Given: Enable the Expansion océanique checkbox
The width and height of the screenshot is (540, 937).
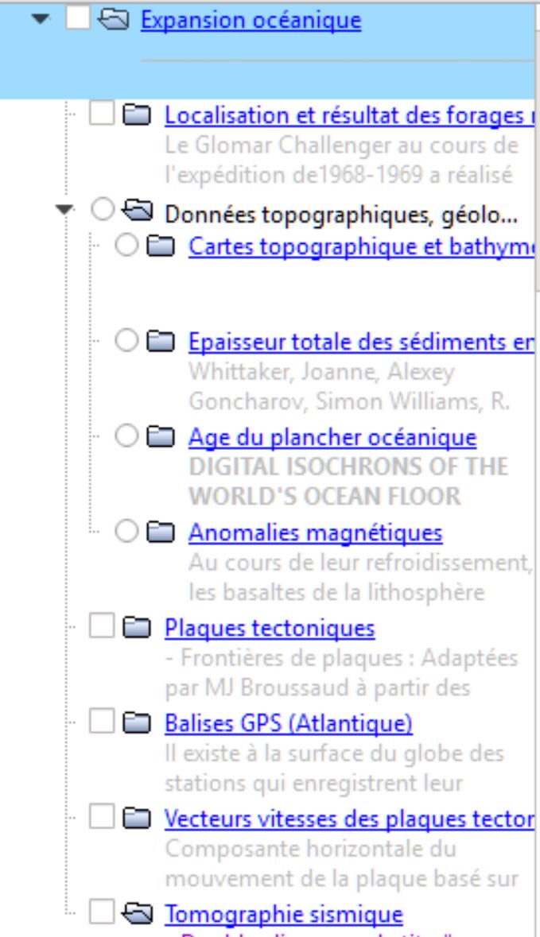Looking at the screenshot, I should 76,20.
